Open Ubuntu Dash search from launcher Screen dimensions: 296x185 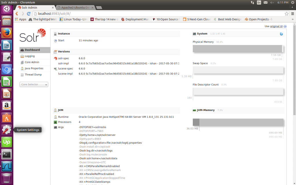point(7,9)
